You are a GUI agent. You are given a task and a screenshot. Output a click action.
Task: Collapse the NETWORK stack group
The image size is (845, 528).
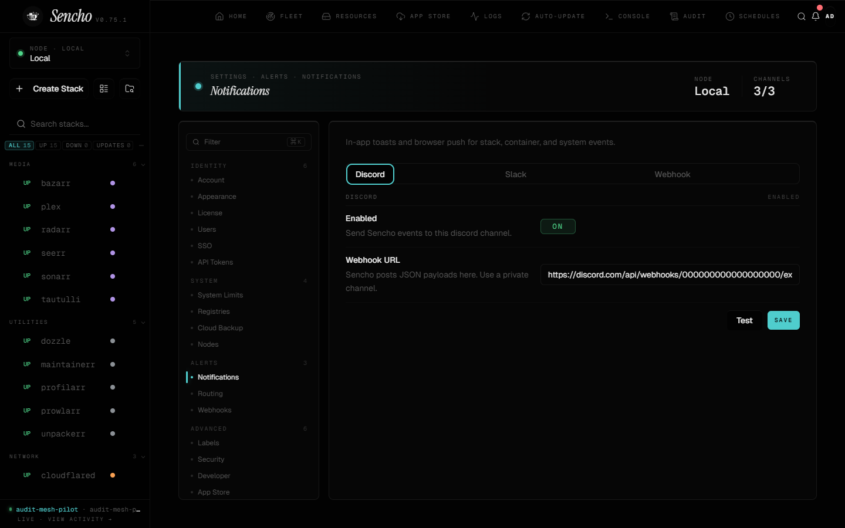click(x=143, y=456)
